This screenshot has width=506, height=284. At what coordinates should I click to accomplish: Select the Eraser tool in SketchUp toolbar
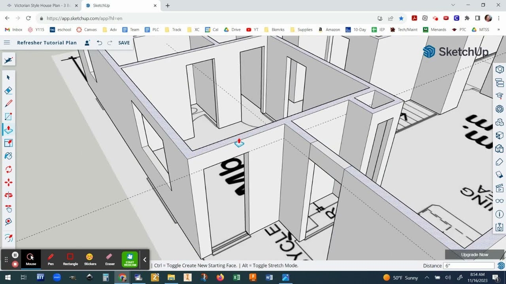[x=8, y=90]
